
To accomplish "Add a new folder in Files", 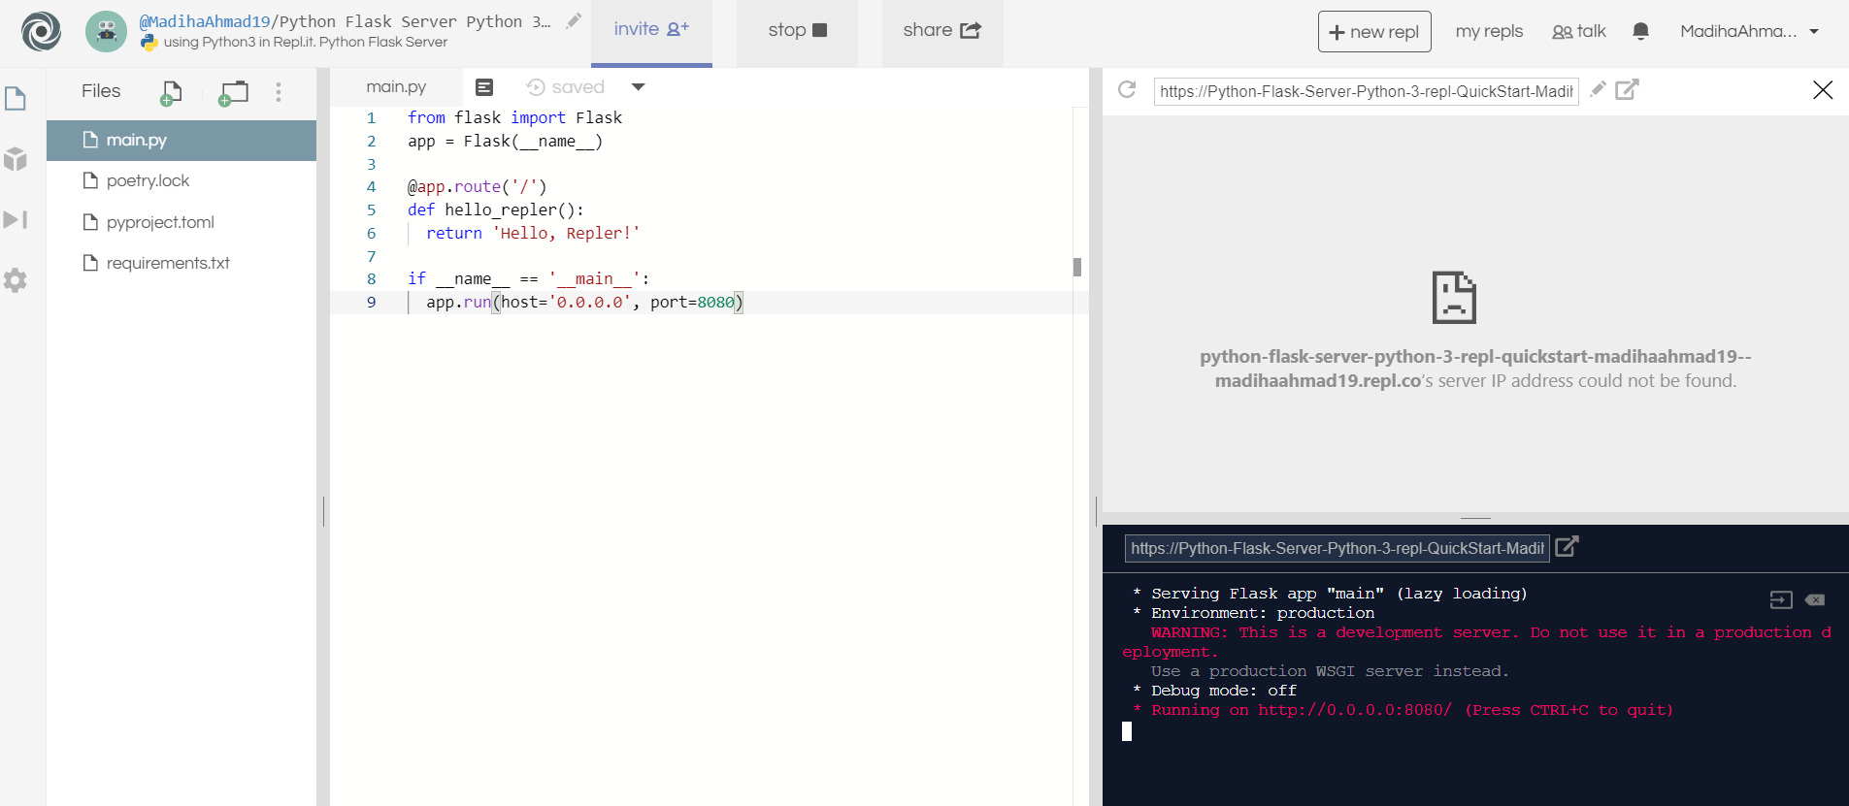I will point(233,92).
